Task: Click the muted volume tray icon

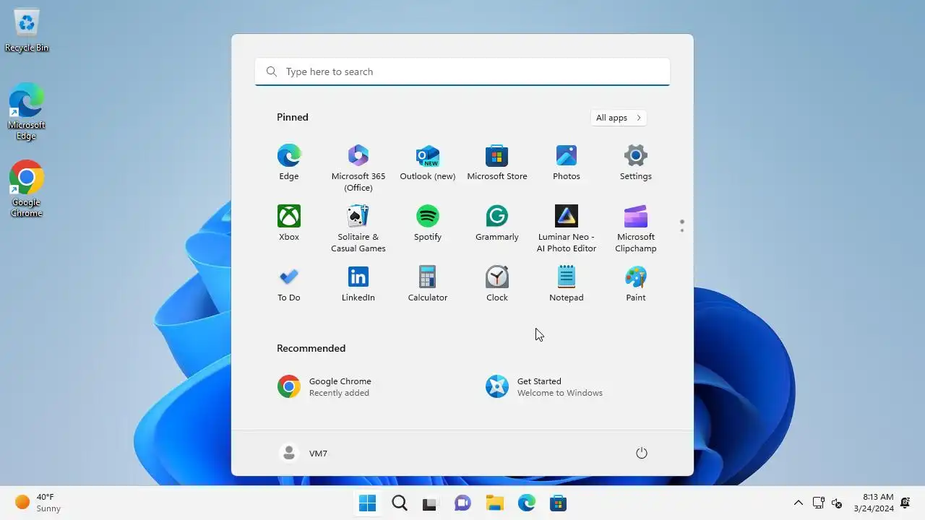Action: 837,503
